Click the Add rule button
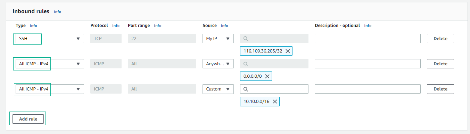470x134 pixels. click(x=28, y=119)
